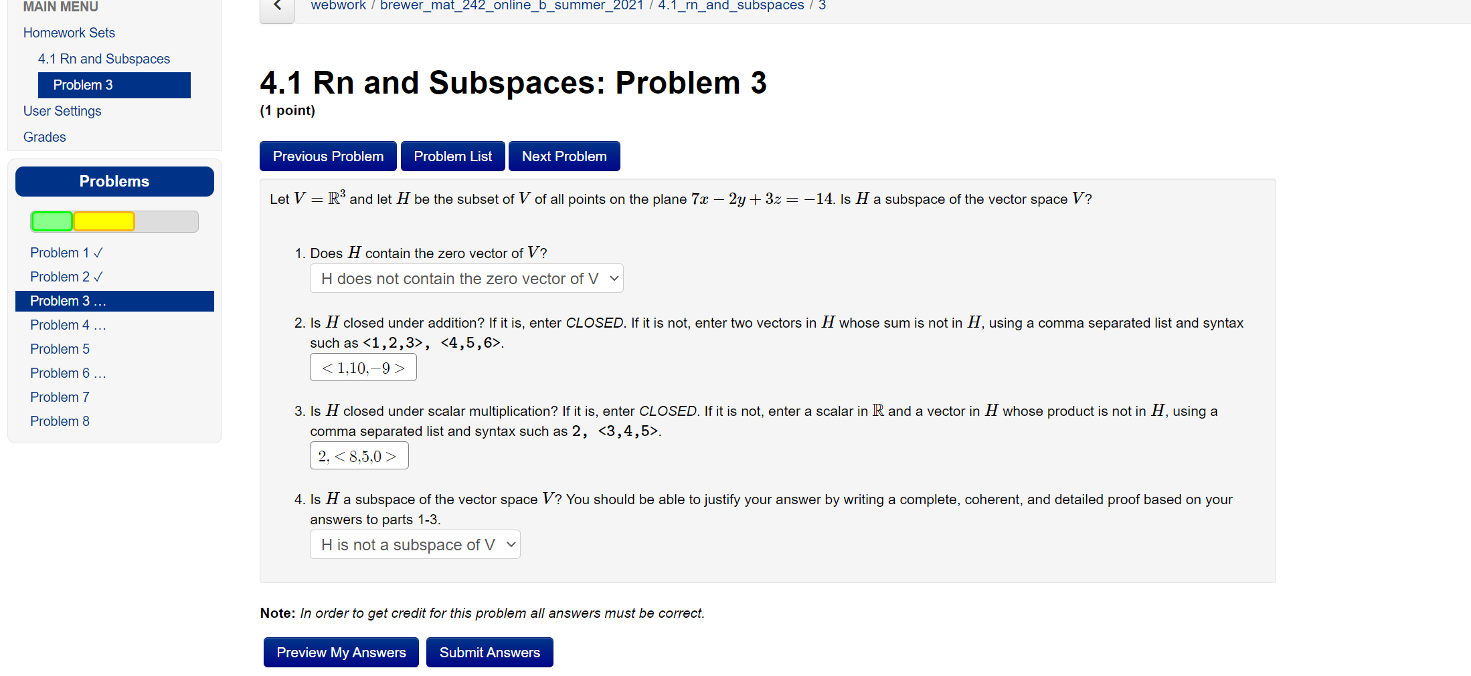Click the closed-under-addition answer field
Viewport: 1471px width, 676px height.
pyautogui.click(x=363, y=367)
